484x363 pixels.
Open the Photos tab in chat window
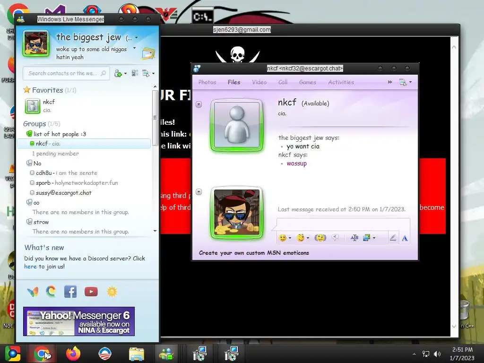(207, 82)
